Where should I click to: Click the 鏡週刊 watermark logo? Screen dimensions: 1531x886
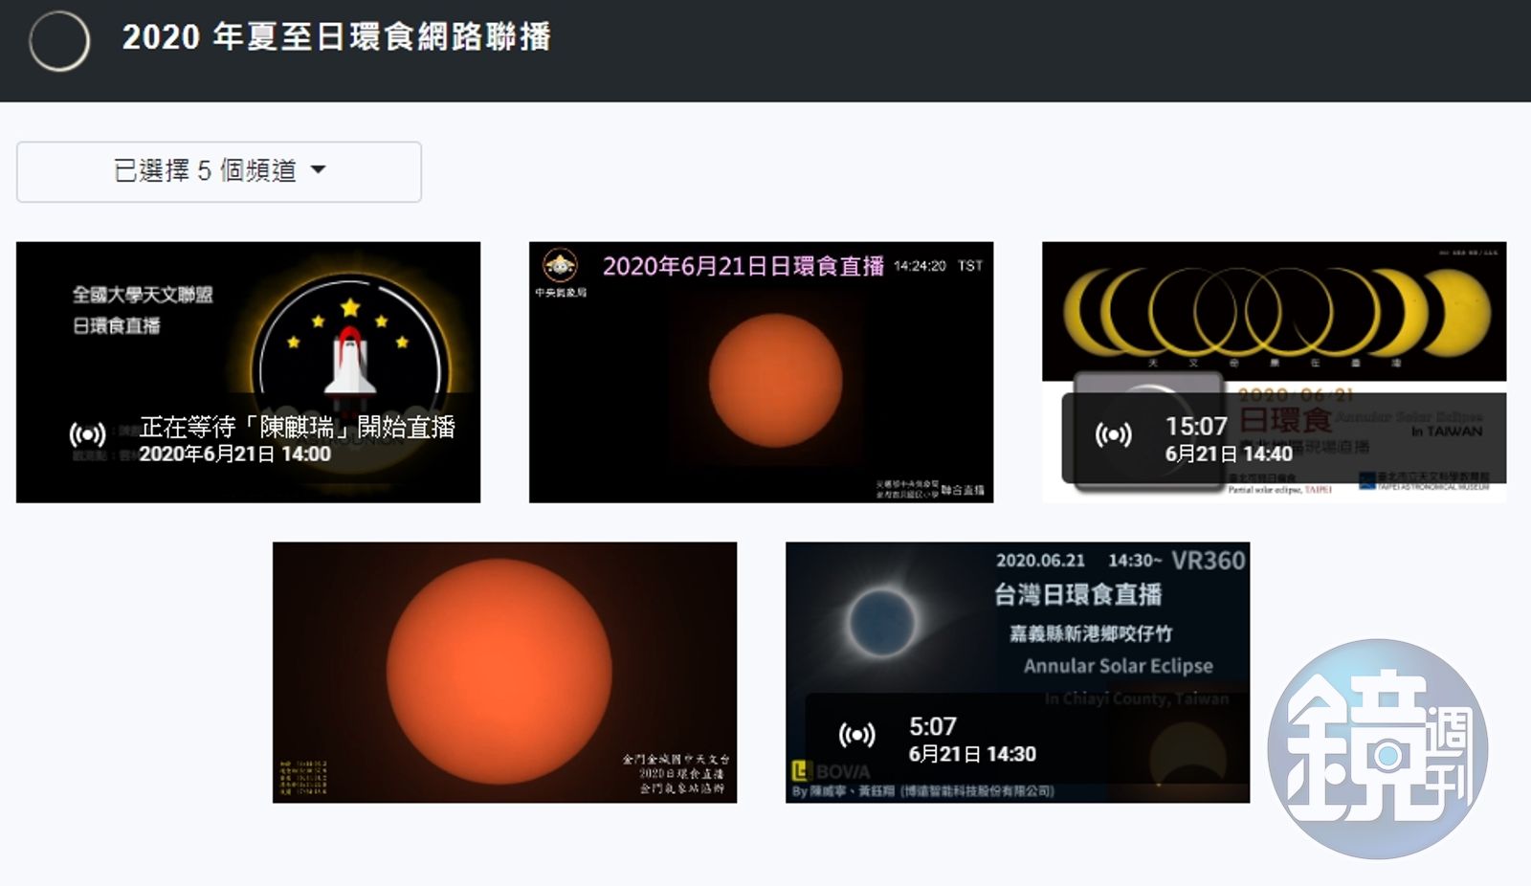(1377, 749)
